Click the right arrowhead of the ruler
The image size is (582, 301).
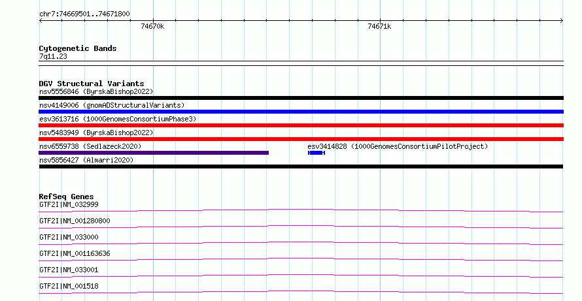562,20
